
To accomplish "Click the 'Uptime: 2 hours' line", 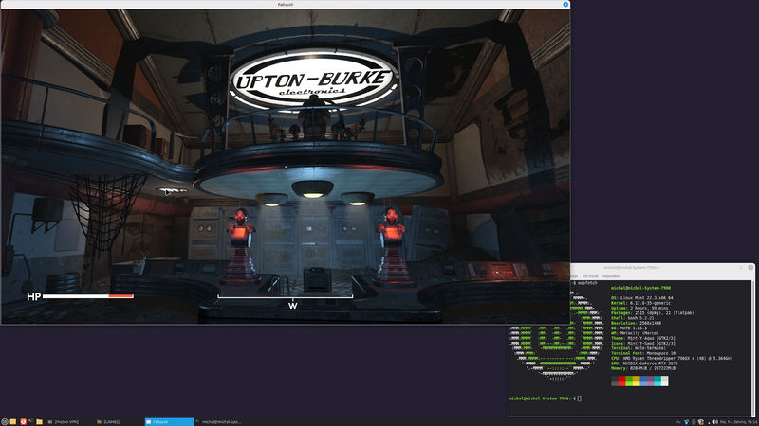I will tap(639, 309).
